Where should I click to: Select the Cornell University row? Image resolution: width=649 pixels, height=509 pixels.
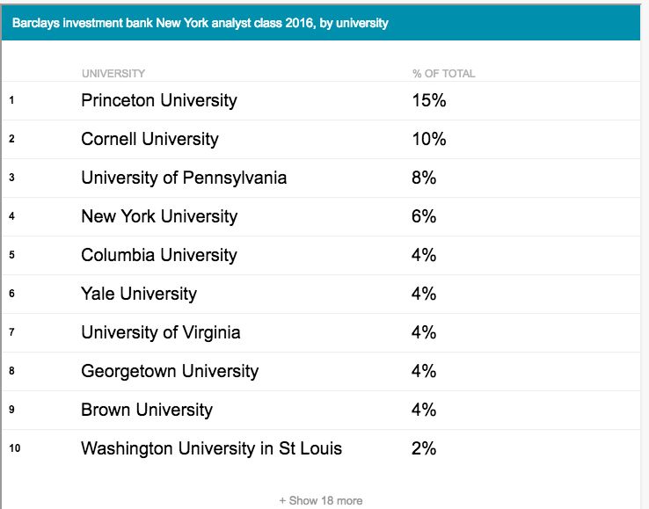(321, 140)
